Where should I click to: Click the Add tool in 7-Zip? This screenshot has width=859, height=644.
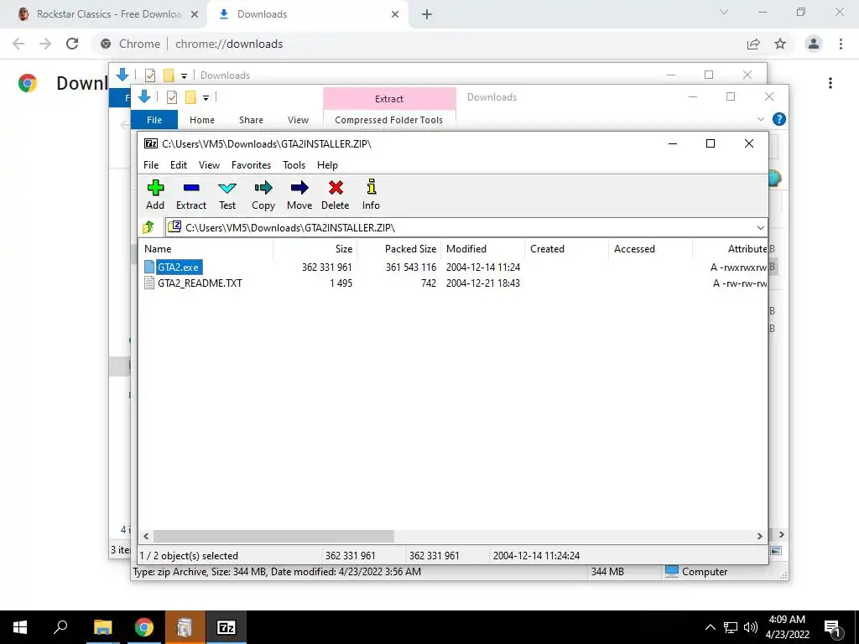(x=155, y=195)
